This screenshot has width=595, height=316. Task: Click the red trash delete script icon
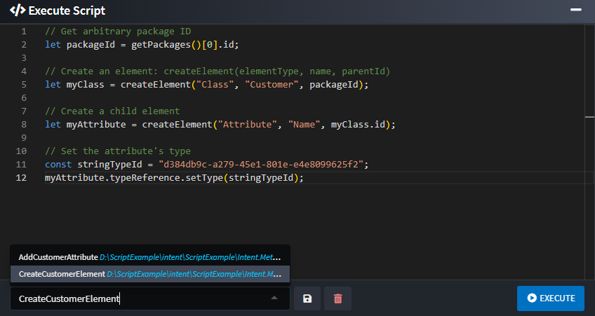(x=337, y=298)
